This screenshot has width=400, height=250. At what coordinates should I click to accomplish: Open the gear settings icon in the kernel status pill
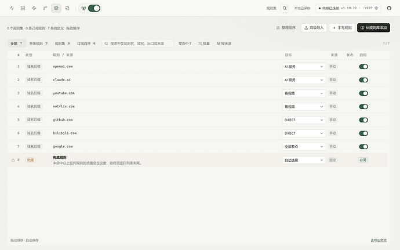click(376, 8)
